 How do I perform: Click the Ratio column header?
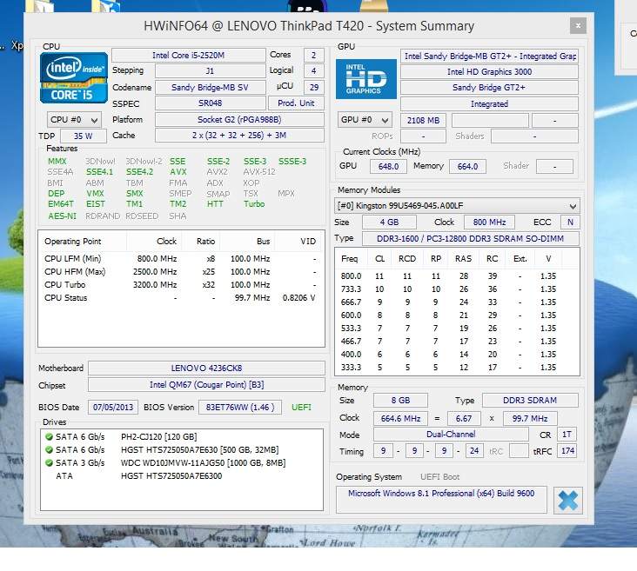[x=201, y=241]
